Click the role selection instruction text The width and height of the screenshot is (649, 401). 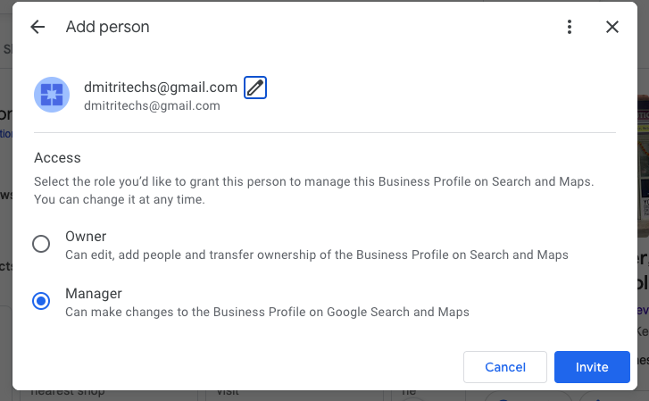314,190
